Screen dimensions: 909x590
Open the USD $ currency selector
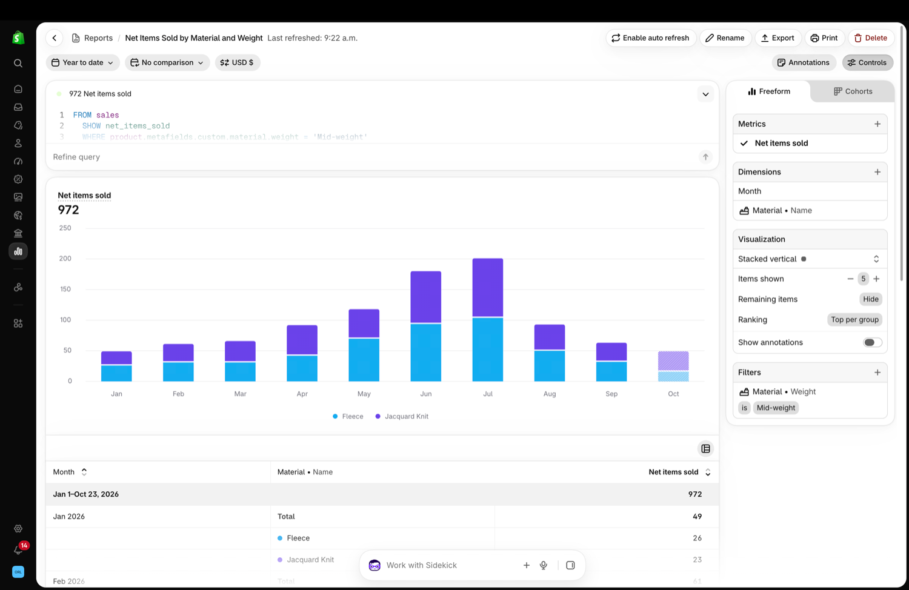tap(238, 62)
